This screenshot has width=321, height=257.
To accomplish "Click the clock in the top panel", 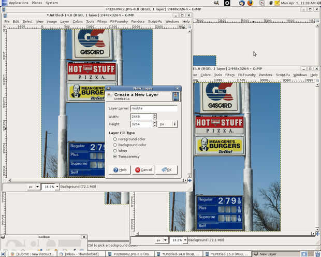I will pos(298,3).
